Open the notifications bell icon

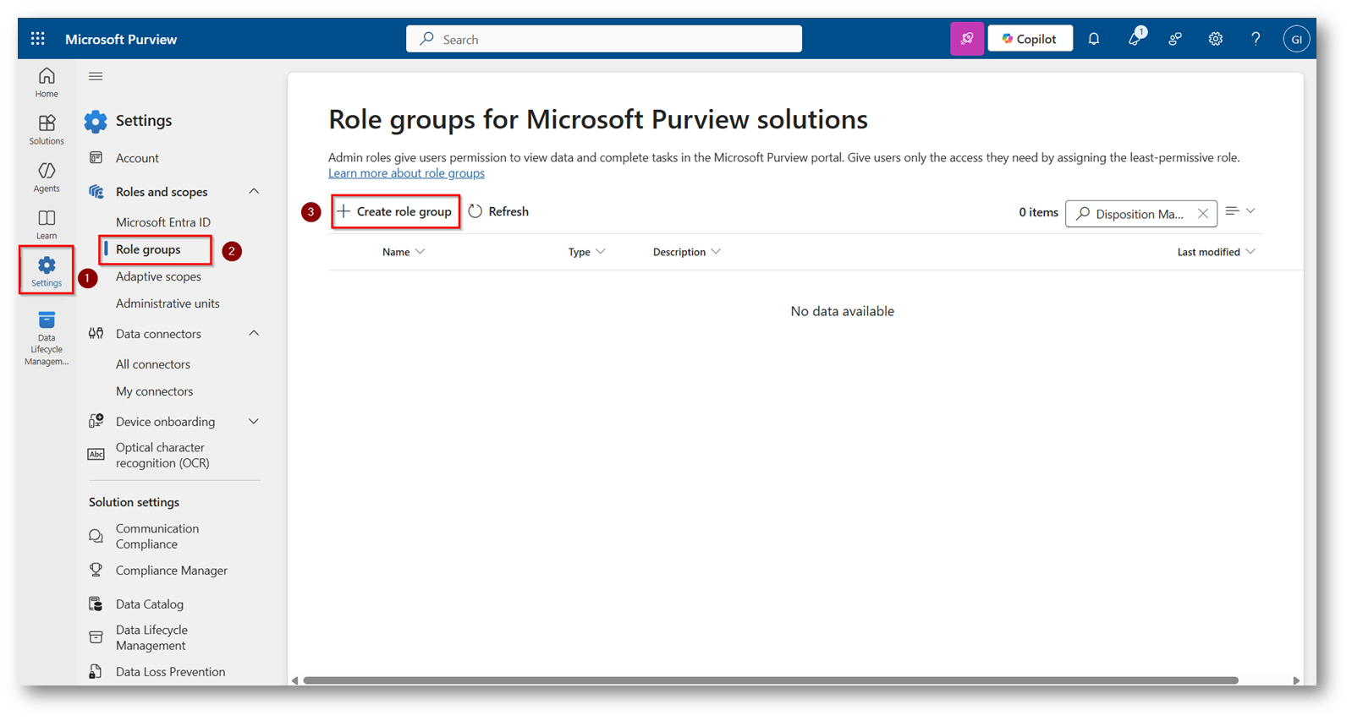[x=1094, y=39]
